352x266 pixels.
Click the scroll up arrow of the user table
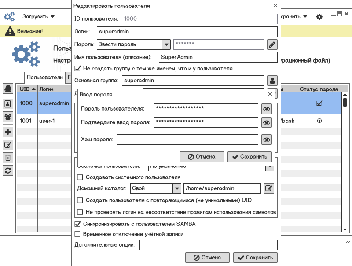[345, 95]
